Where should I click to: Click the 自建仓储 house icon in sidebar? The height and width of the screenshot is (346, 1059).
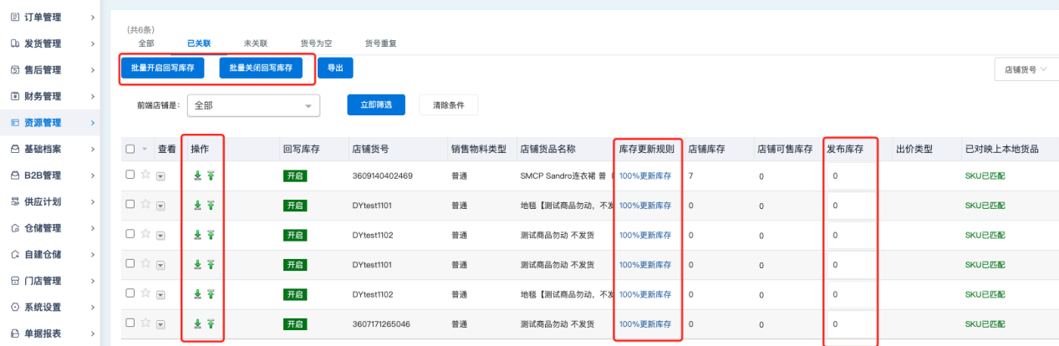(x=15, y=254)
